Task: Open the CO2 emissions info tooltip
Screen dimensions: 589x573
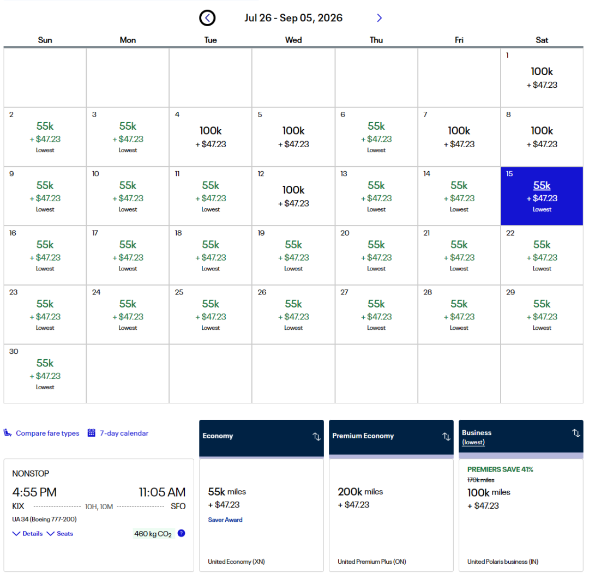Action: pos(181,533)
